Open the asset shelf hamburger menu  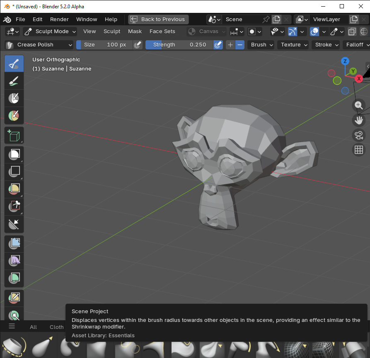click(12, 326)
